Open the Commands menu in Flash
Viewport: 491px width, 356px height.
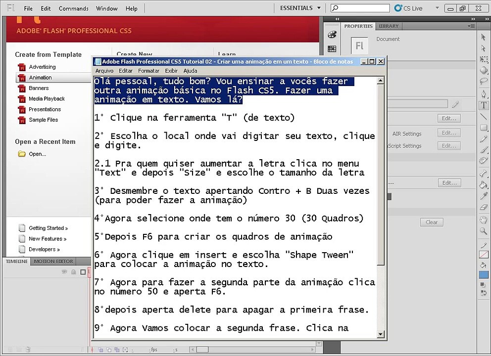74,8
